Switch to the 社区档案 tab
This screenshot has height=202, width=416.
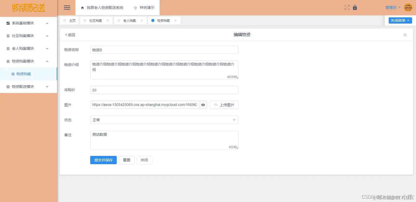(96, 20)
